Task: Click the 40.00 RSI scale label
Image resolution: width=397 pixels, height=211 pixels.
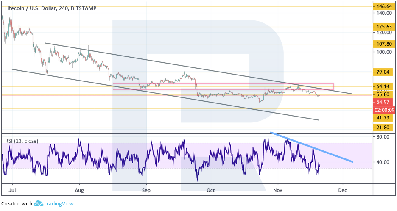Action: (x=383, y=162)
